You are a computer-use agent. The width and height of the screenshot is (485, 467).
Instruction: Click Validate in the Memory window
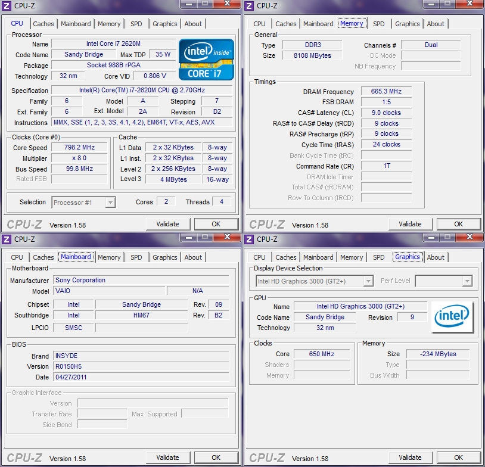point(411,224)
